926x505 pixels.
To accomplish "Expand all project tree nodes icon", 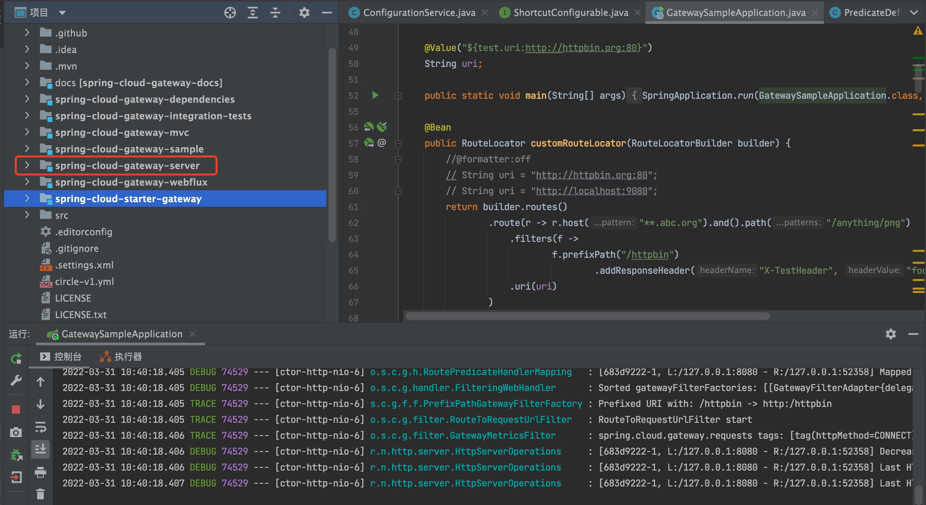I will pyautogui.click(x=253, y=13).
